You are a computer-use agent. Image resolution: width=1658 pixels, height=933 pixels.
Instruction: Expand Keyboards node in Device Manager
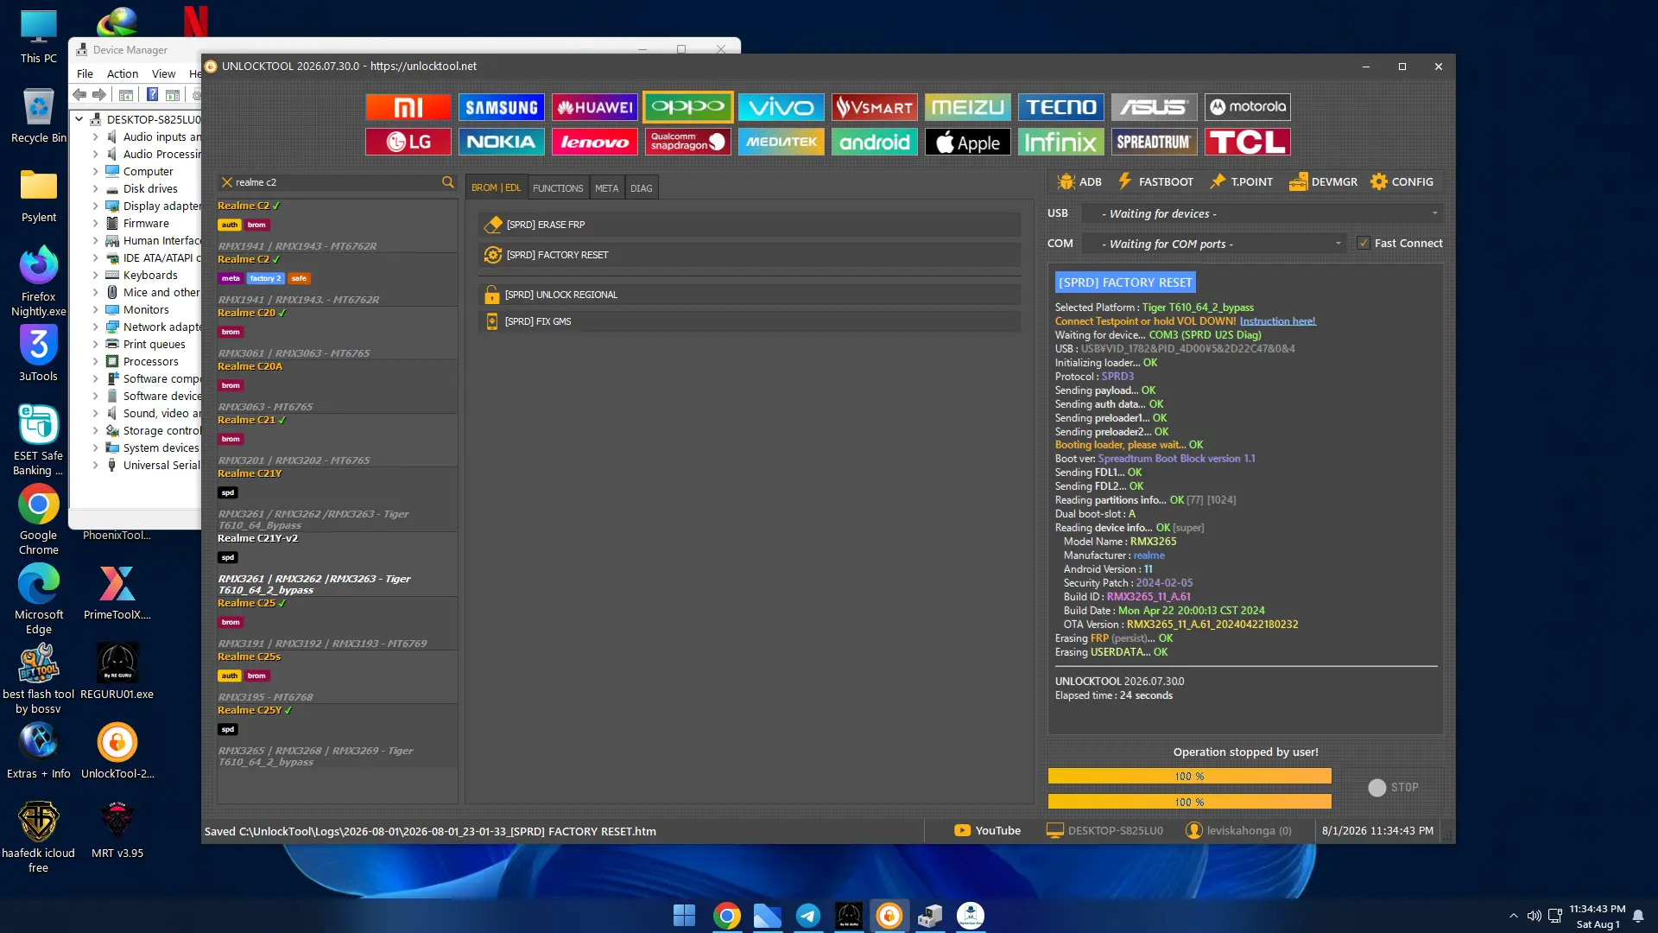tap(95, 275)
